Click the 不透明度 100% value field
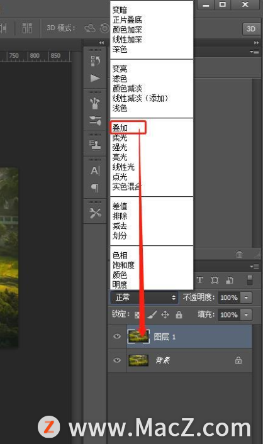 229,297
